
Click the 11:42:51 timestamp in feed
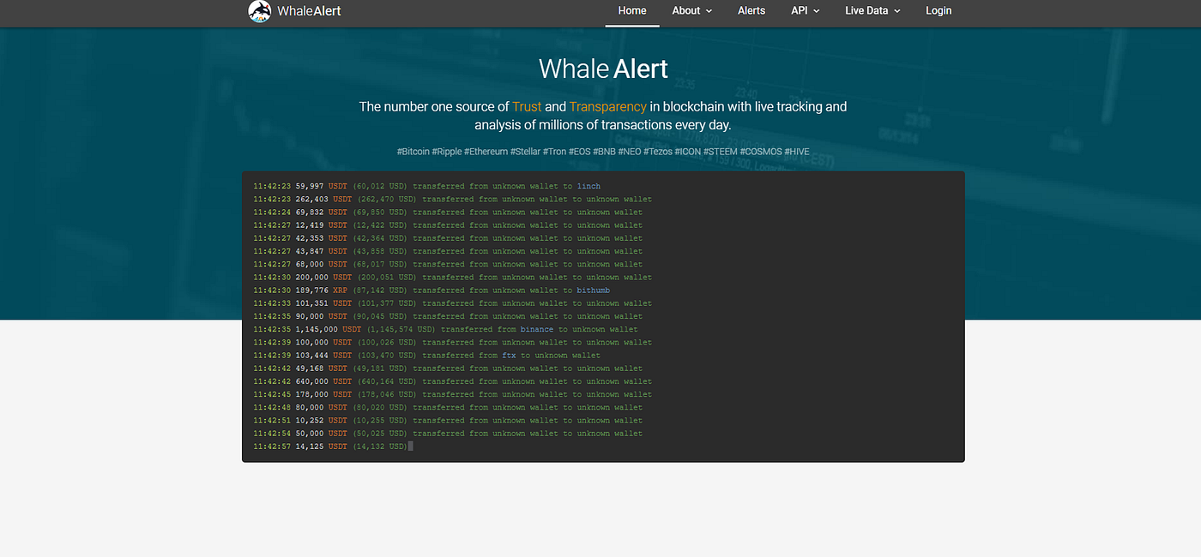(272, 421)
